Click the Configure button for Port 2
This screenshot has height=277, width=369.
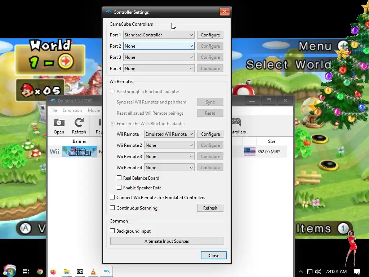210,46
